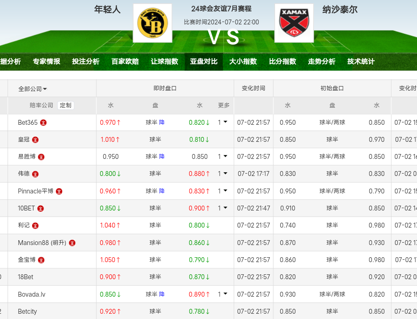Click the Xamax team logo

tap(294, 23)
